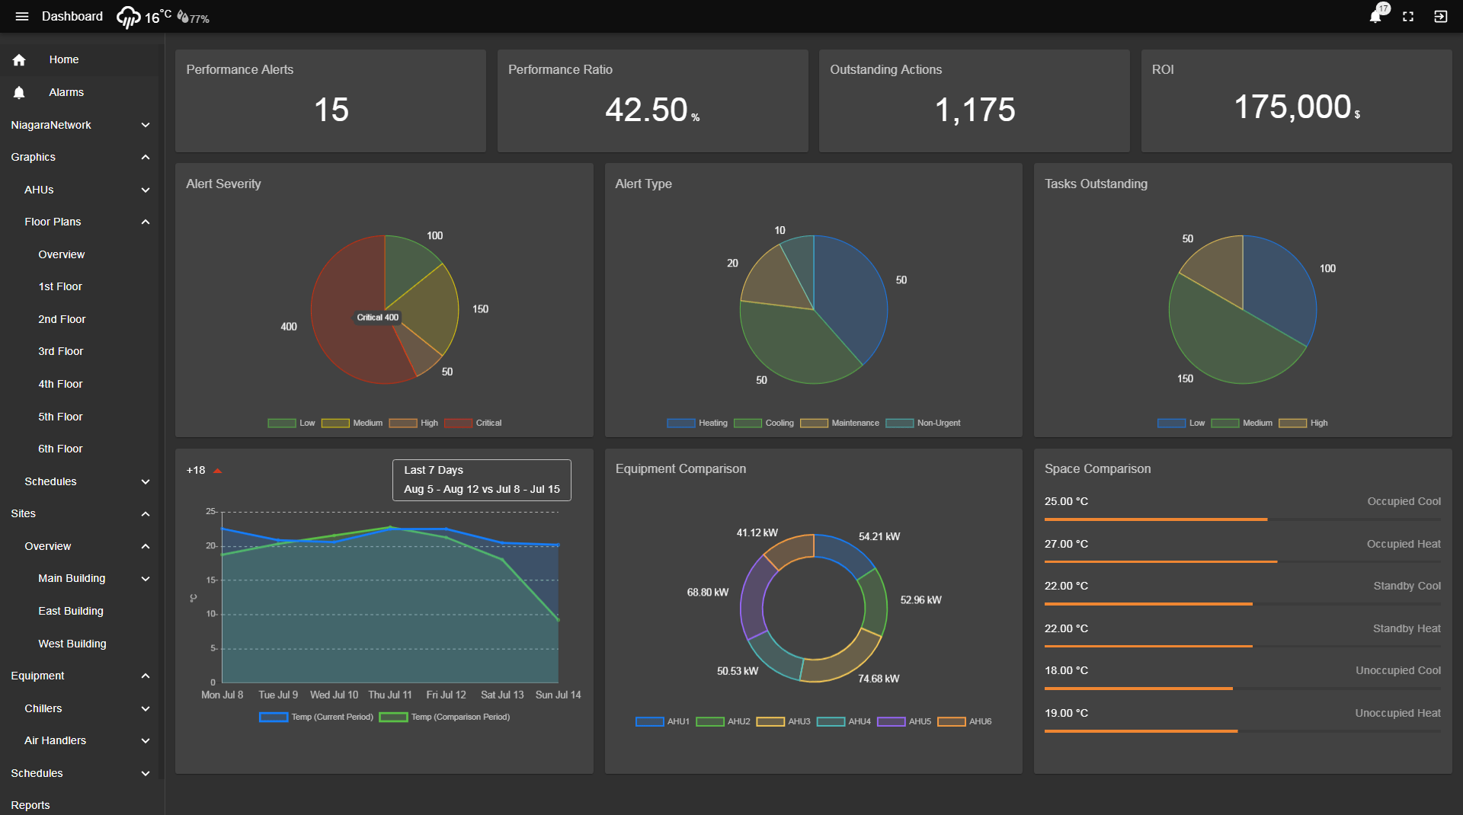Open the hamburger menu beside Dashboard
Viewport: 1463px width, 815px height.
[22, 16]
